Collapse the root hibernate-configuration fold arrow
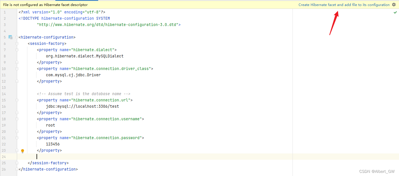Viewport: 399px width, 176px height. coord(17,37)
